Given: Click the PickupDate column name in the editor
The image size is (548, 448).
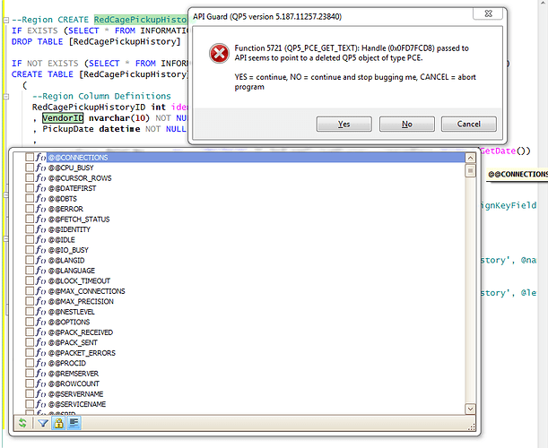Looking at the screenshot, I should 68,129.
